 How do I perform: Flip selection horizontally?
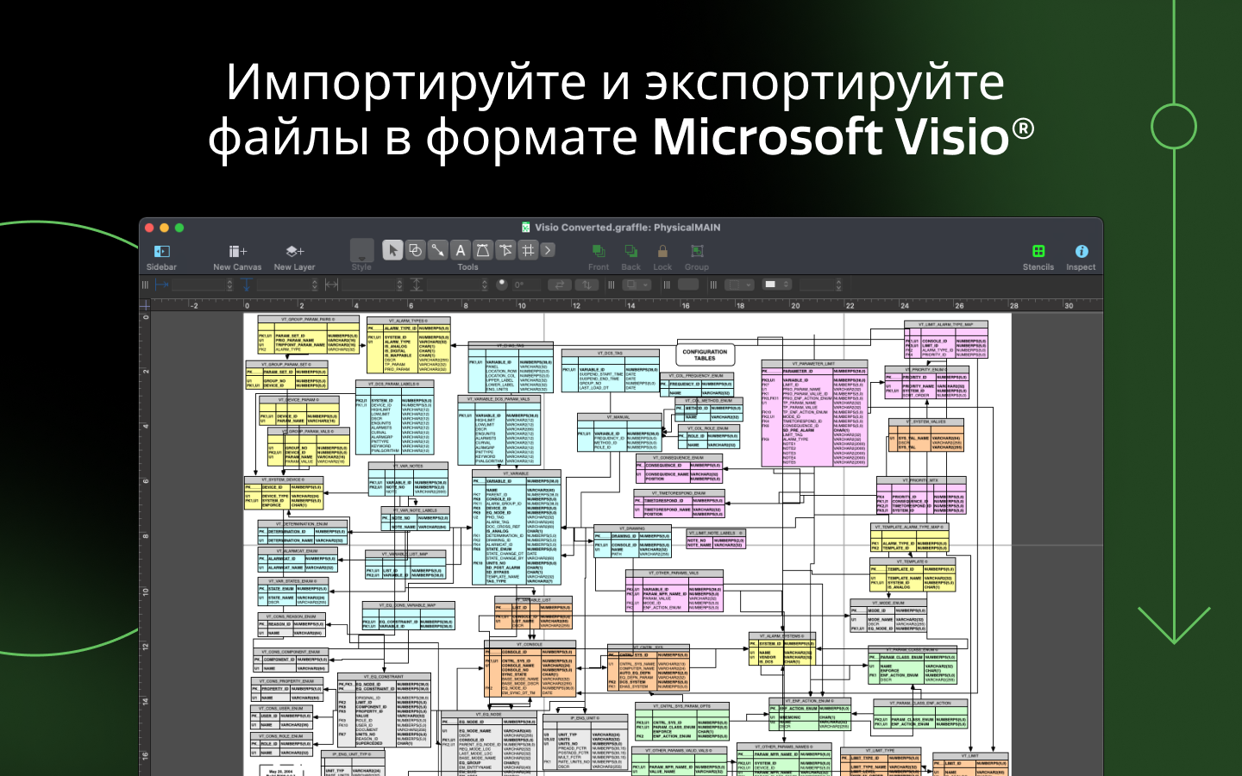point(560,285)
